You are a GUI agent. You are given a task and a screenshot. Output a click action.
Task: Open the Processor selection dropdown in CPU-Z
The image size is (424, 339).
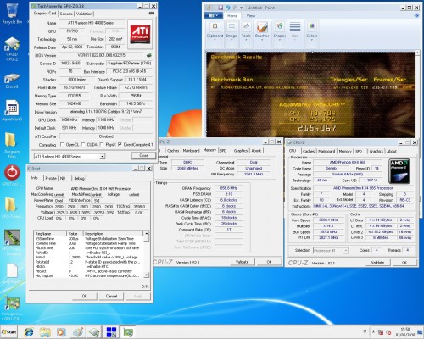point(346,251)
